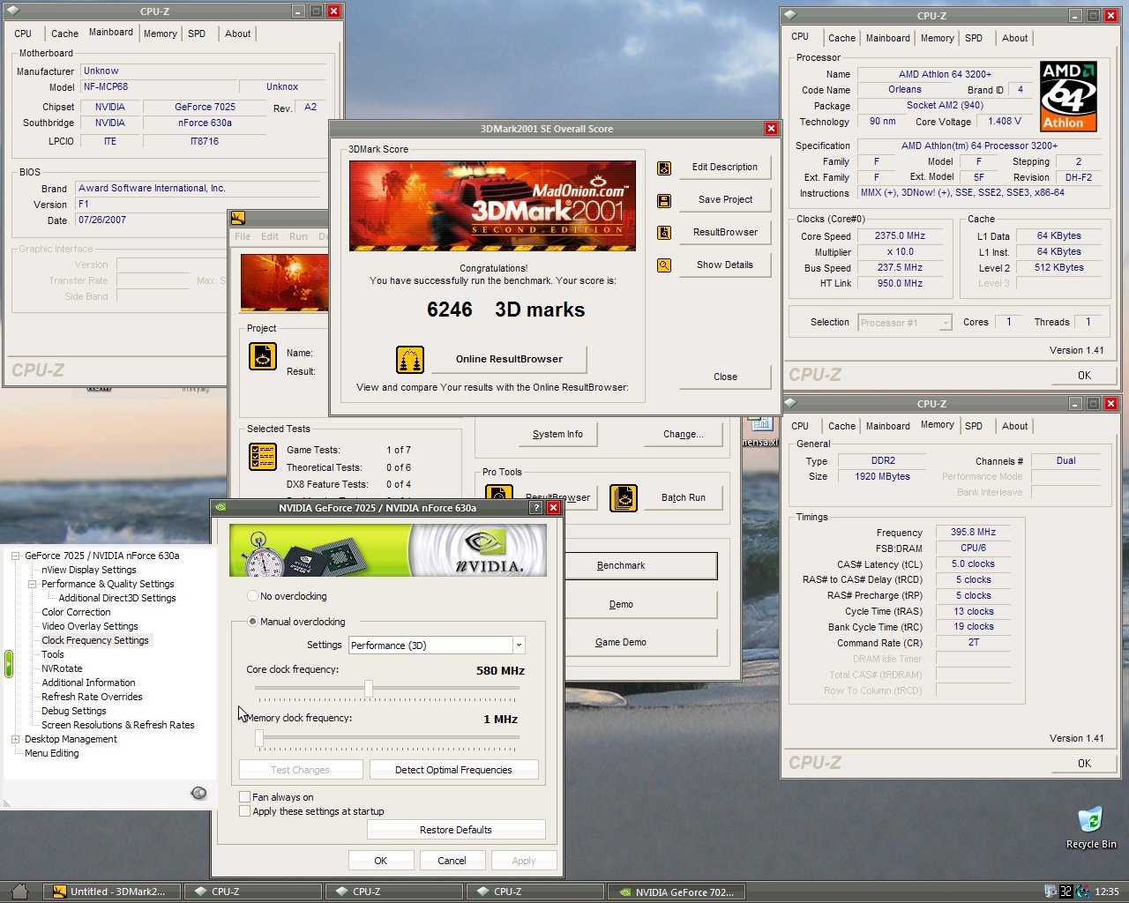
Task: Select Additional Direct3D Settings tree item
Action: click(x=117, y=598)
